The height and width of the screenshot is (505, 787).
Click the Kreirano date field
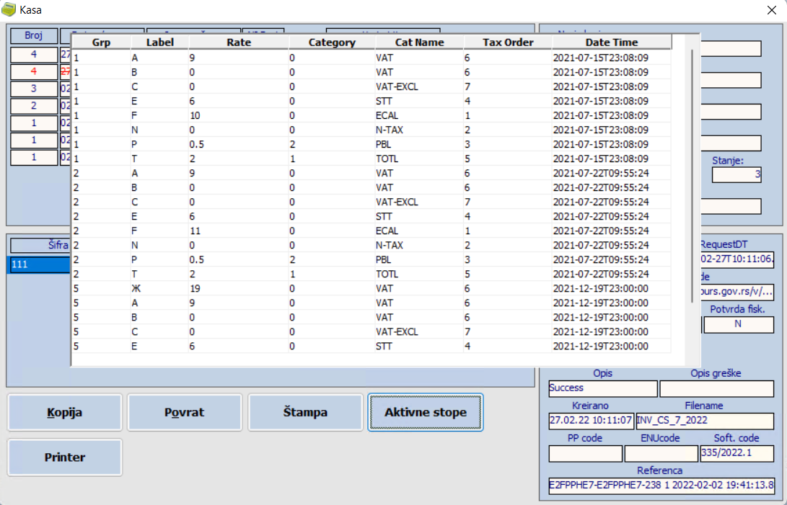tap(592, 420)
